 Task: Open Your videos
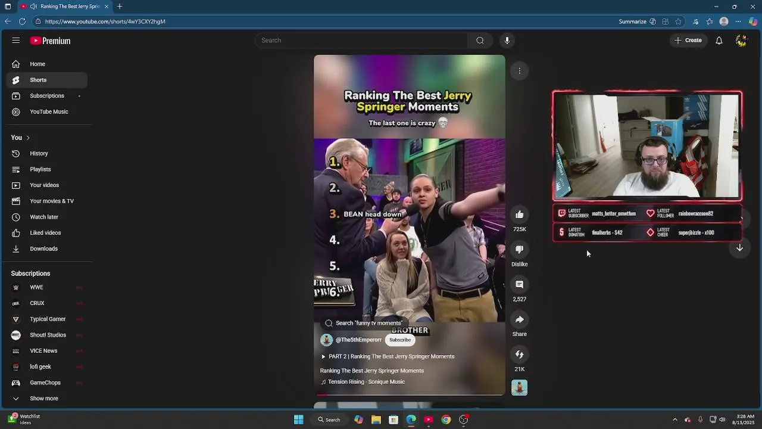click(x=46, y=185)
